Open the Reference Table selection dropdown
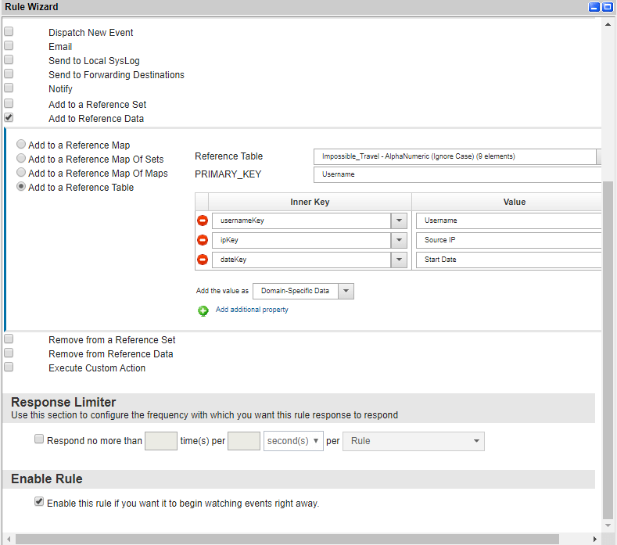This screenshot has height=545, width=617. pos(599,156)
